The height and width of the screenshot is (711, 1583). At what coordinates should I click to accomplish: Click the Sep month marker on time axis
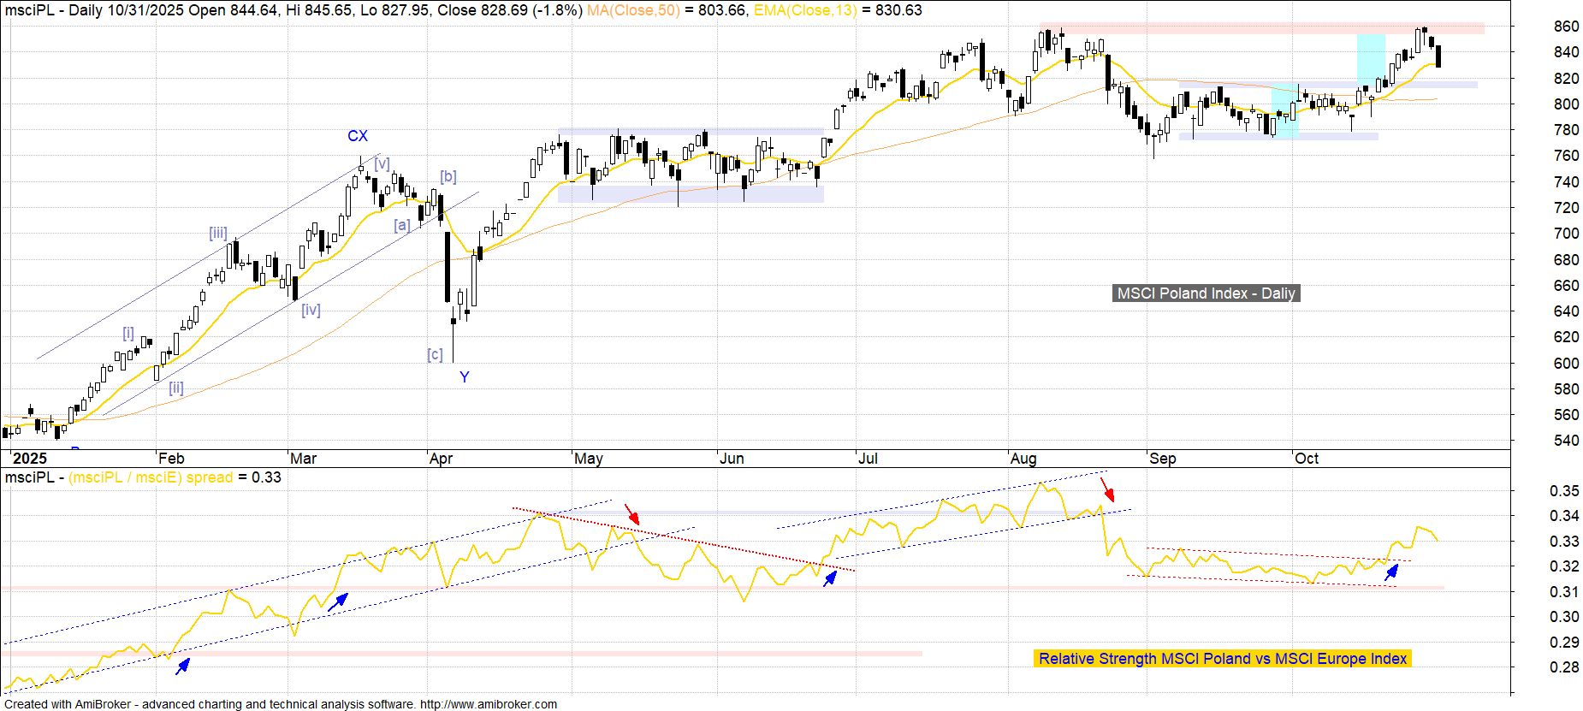point(1162,459)
